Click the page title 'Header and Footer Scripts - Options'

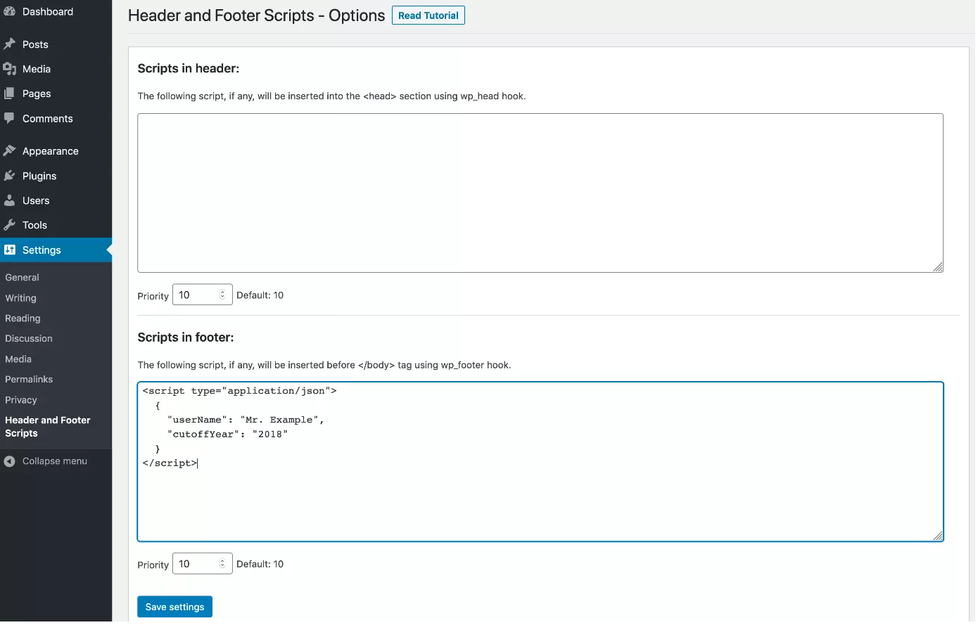click(x=256, y=15)
